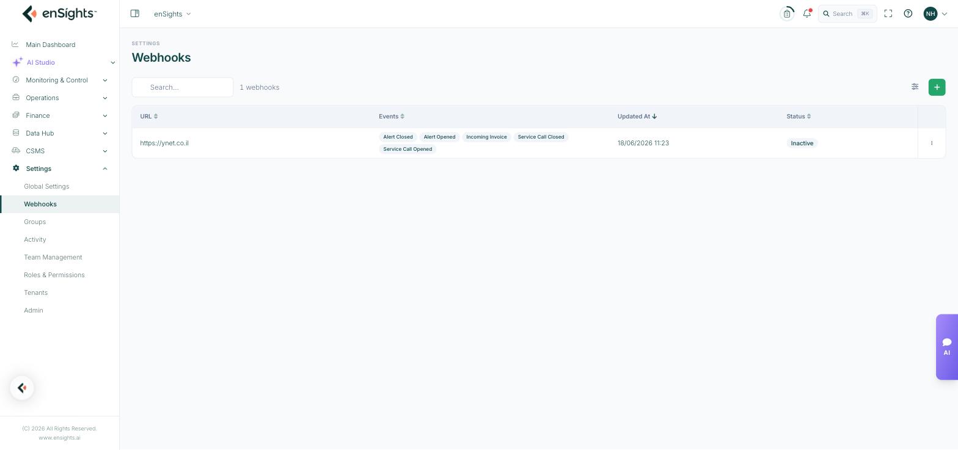Click Main Dashboard chart icon

(x=15, y=45)
